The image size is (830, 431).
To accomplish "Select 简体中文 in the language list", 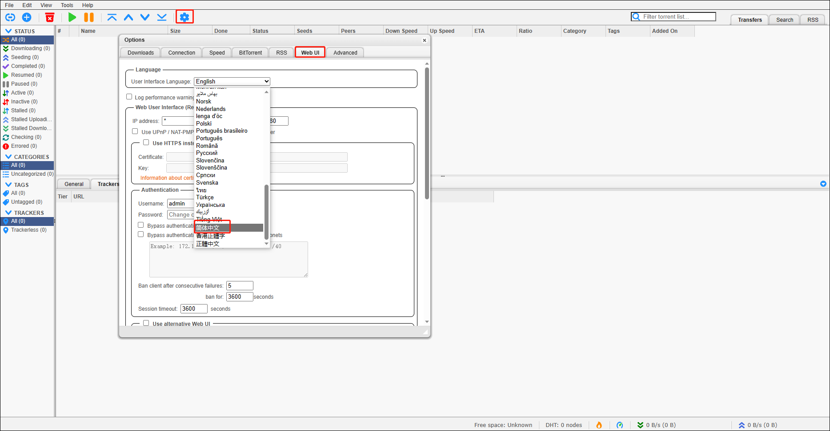I will coord(208,228).
